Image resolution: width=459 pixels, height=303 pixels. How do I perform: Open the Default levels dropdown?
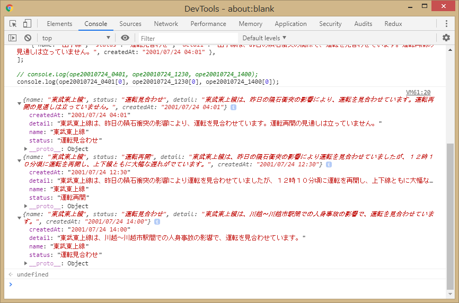pyautogui.click(x=264, y=38)
